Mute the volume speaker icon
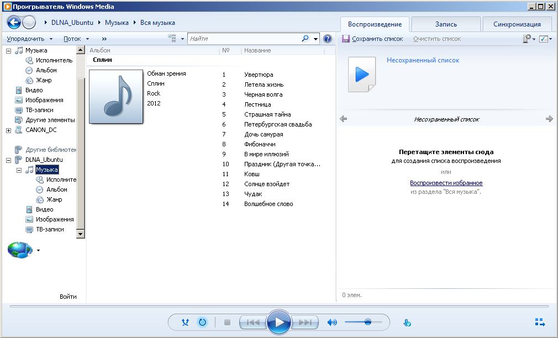 pyautogui.click(x=332, y=322)
